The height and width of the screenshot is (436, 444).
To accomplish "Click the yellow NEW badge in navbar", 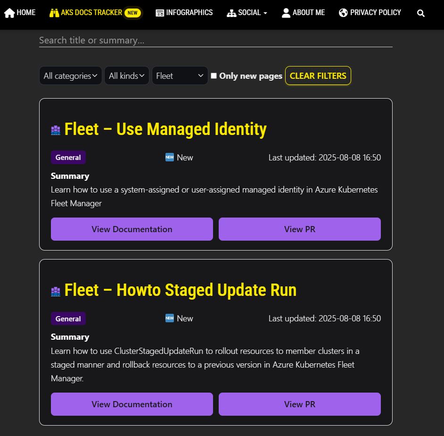I will pos(132,13).
